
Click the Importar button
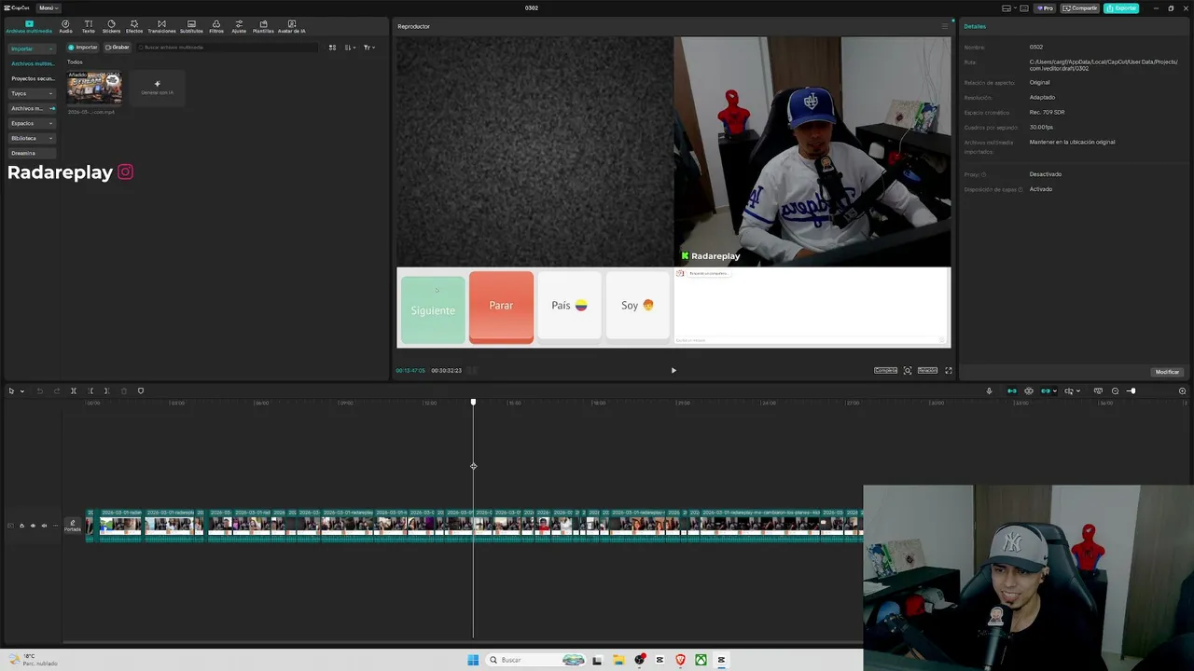[82, 48]
